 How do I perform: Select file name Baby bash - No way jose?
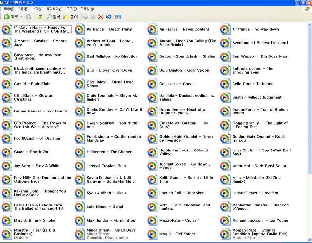point(38,56)
